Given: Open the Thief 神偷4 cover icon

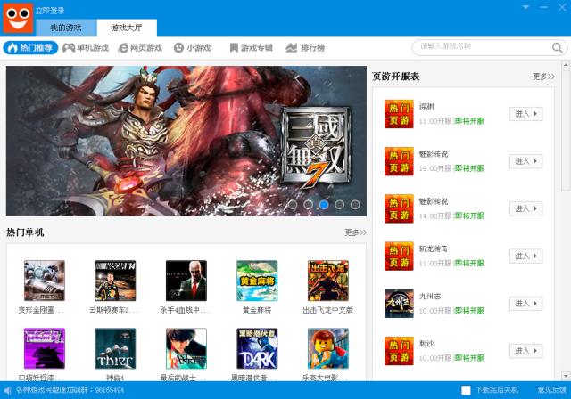Looking at the screenshot, I should [115, 348].
